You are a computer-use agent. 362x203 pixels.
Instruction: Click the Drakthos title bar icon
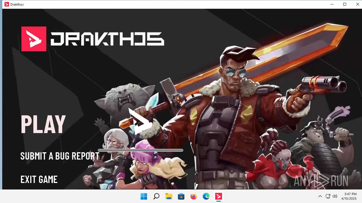7,4
